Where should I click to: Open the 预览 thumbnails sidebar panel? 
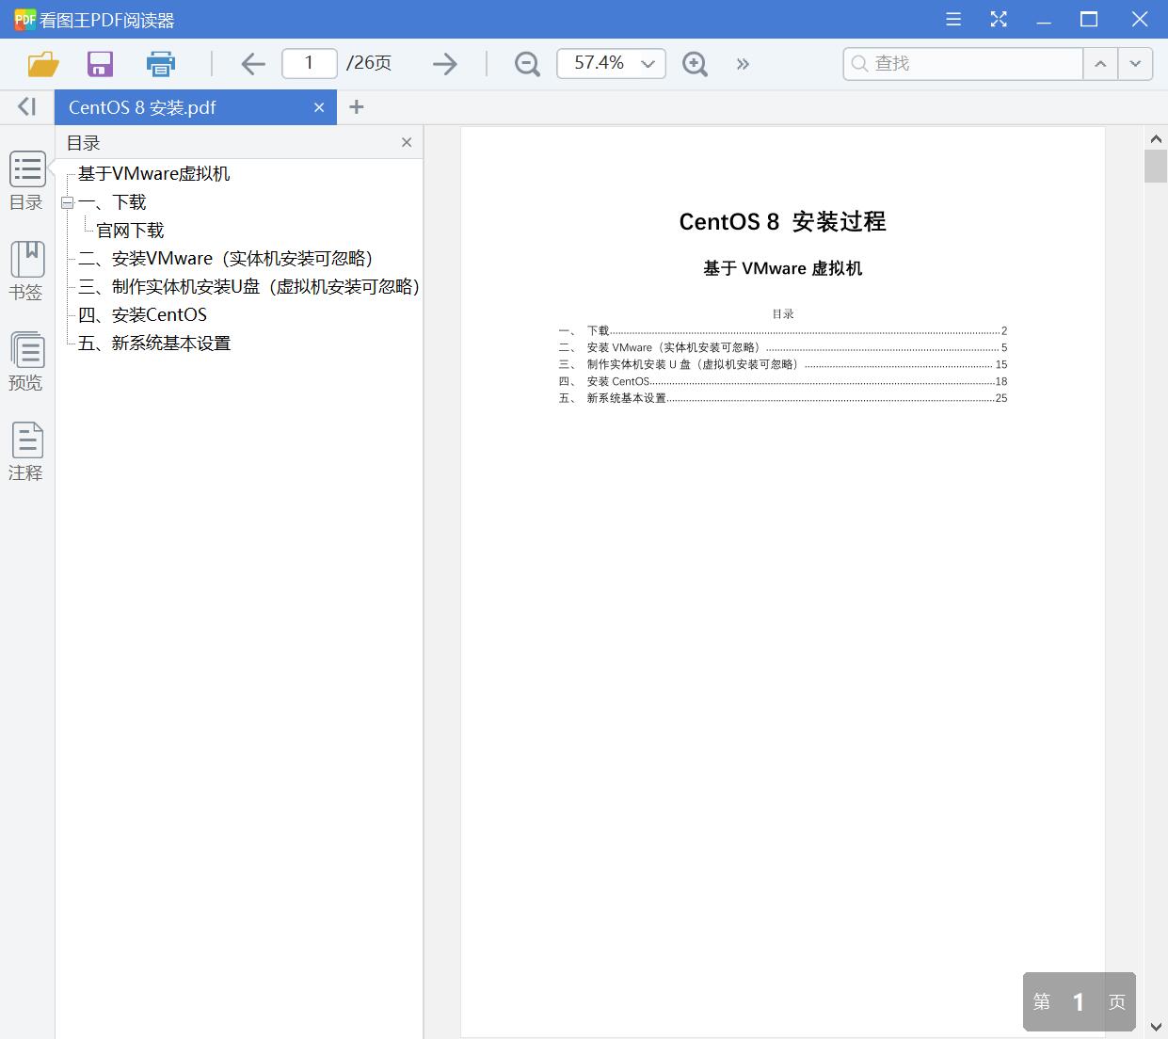pyautogui.click(x=27, y=361)
